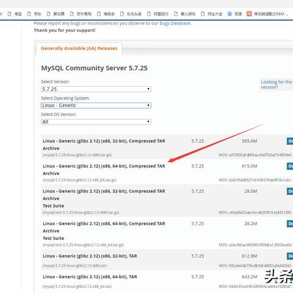Download the 32-bit TAR 612.9M
The height and width of the screenshot is (293, 293).
pos(290,256)
